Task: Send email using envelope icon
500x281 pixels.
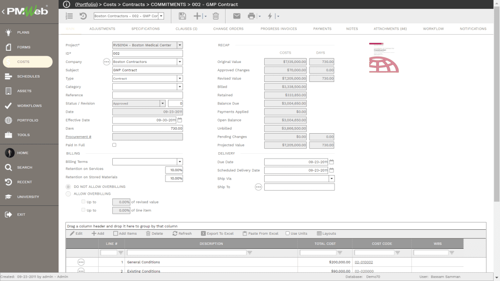Action: (x=237, y=16)
